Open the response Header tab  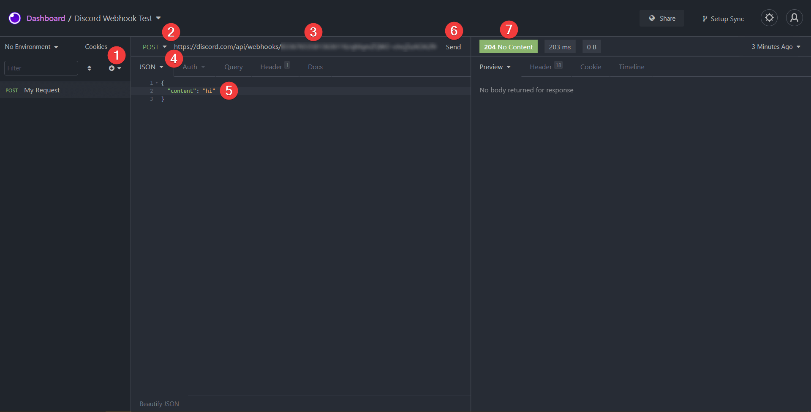[x=546, y=67]
